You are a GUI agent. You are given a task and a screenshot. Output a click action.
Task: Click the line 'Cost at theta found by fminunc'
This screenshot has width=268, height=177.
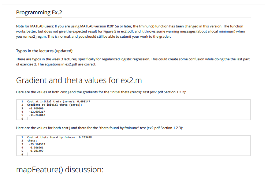[x=59, y=137]
